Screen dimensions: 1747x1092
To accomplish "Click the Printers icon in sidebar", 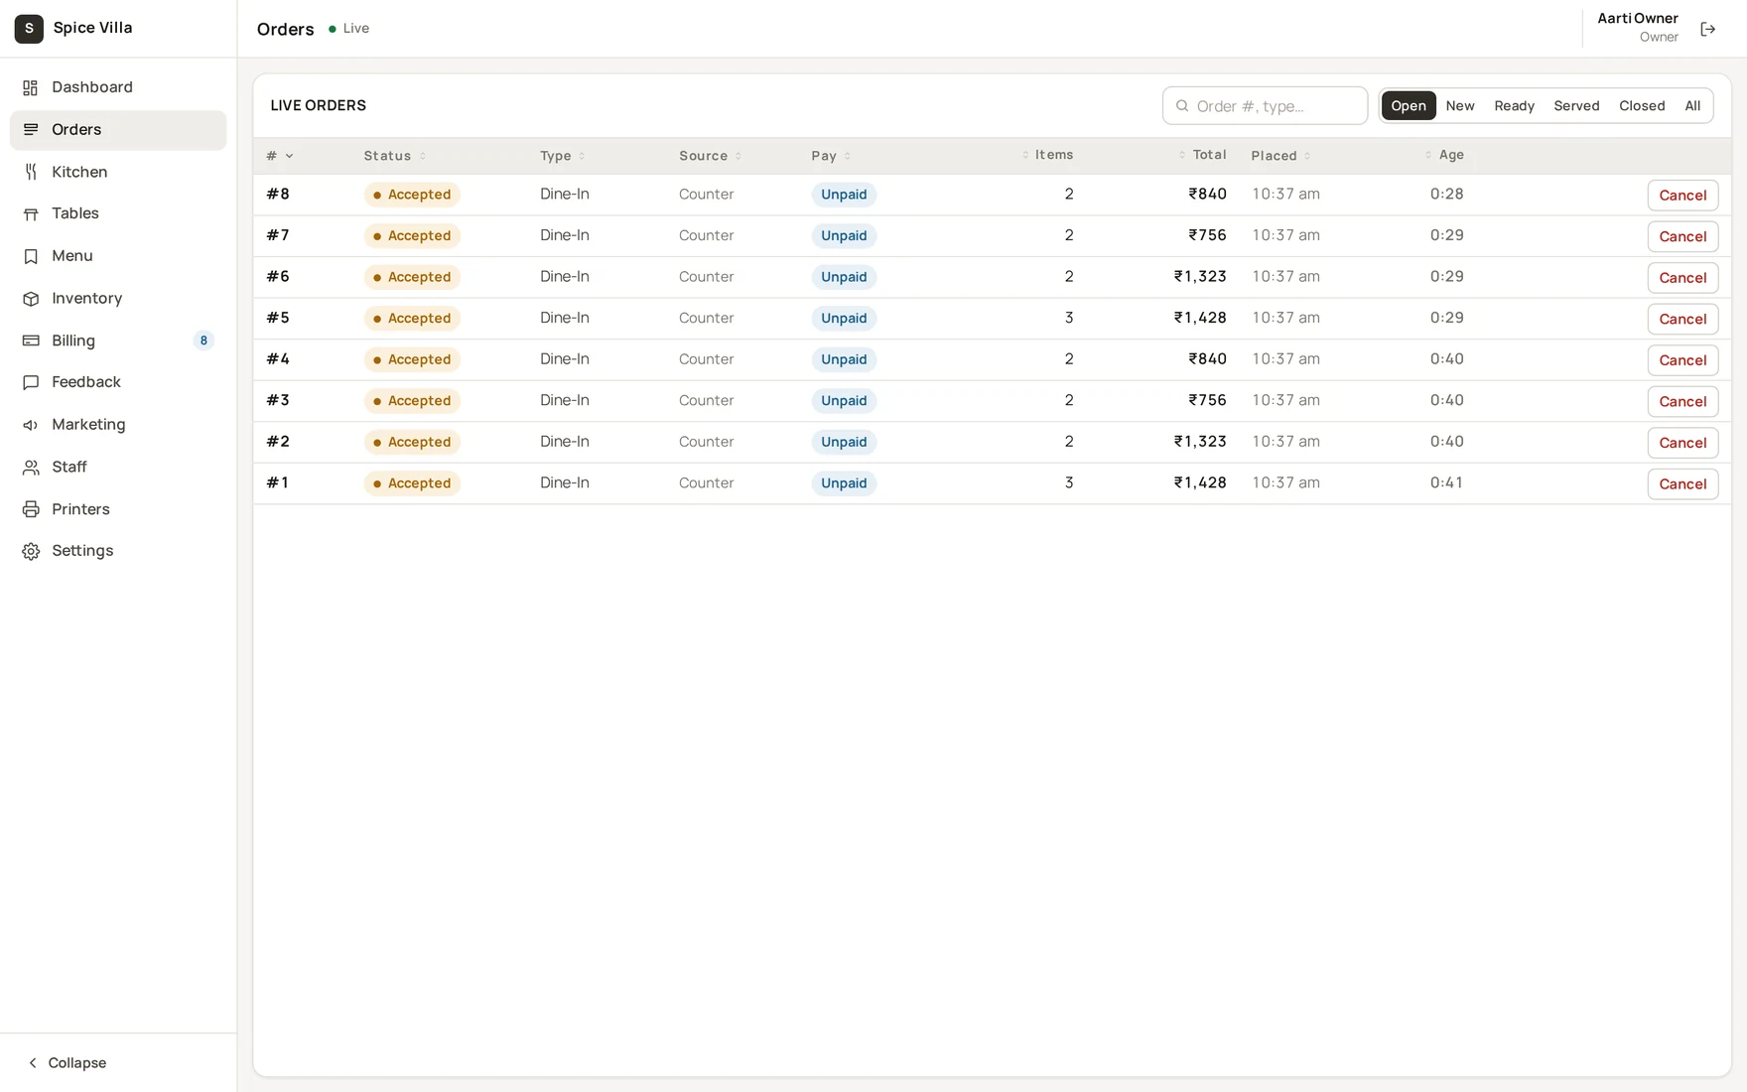I will (31, 509).
